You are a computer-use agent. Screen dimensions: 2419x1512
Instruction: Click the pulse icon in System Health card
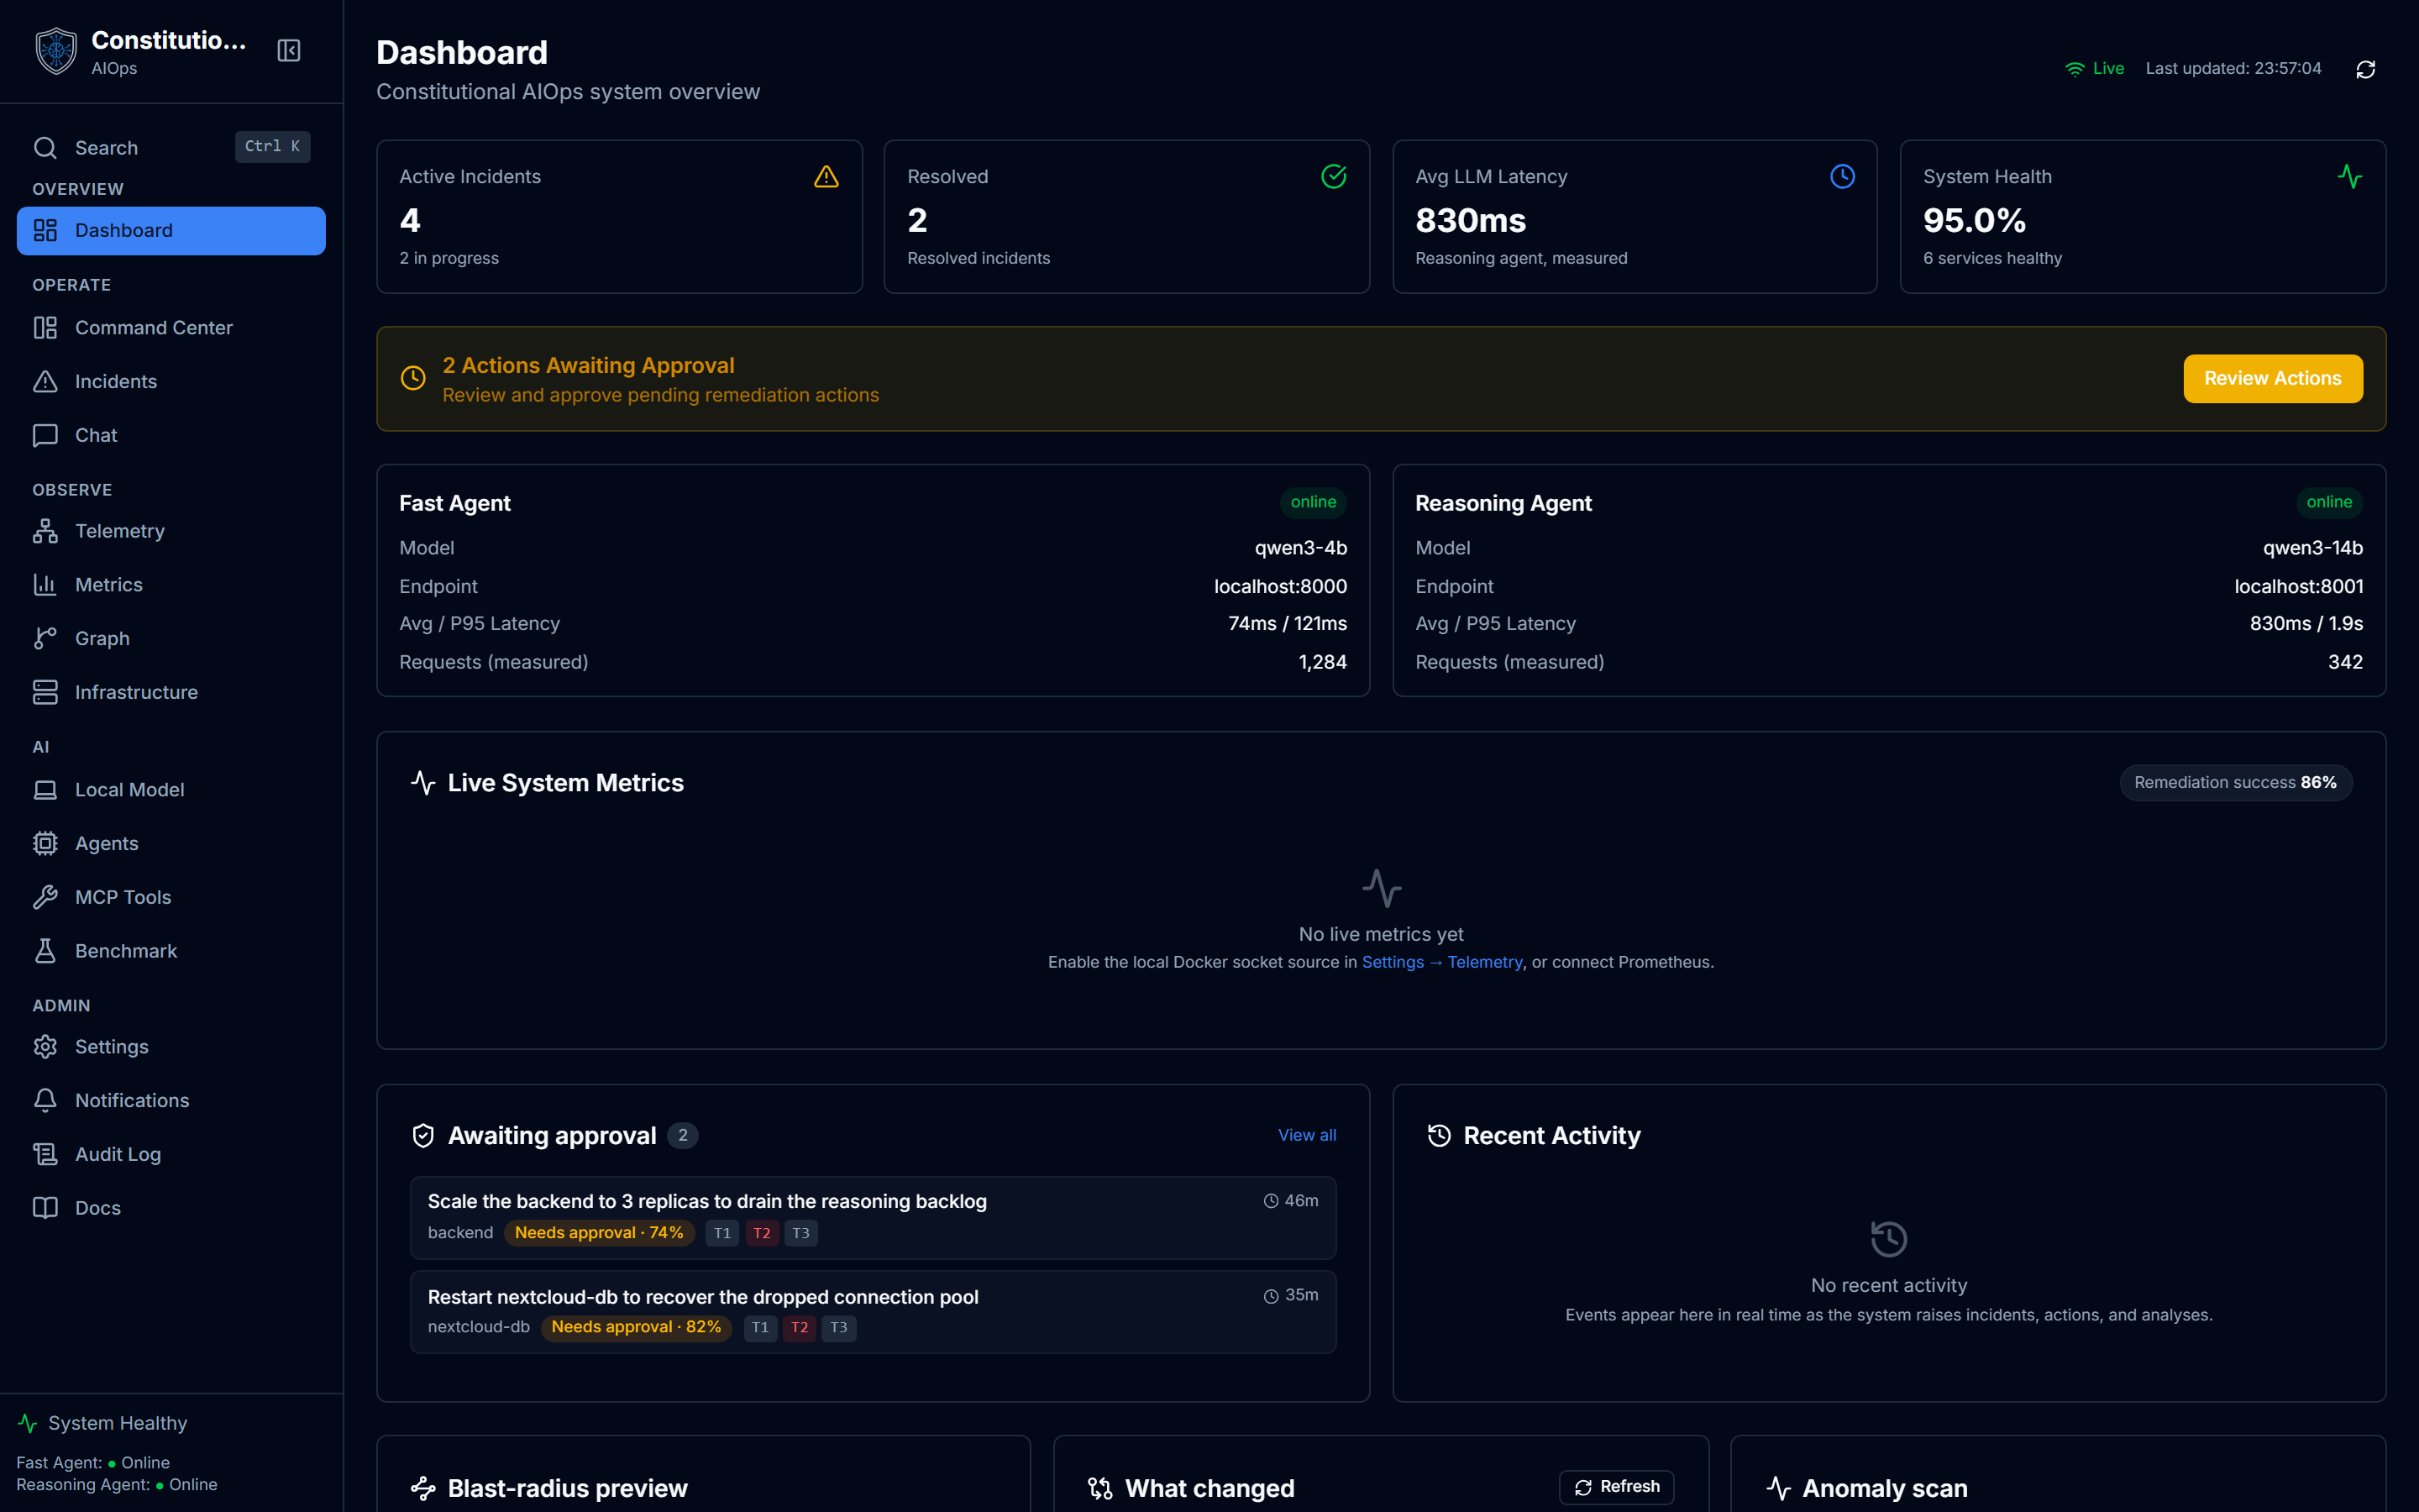(2349, 177)
